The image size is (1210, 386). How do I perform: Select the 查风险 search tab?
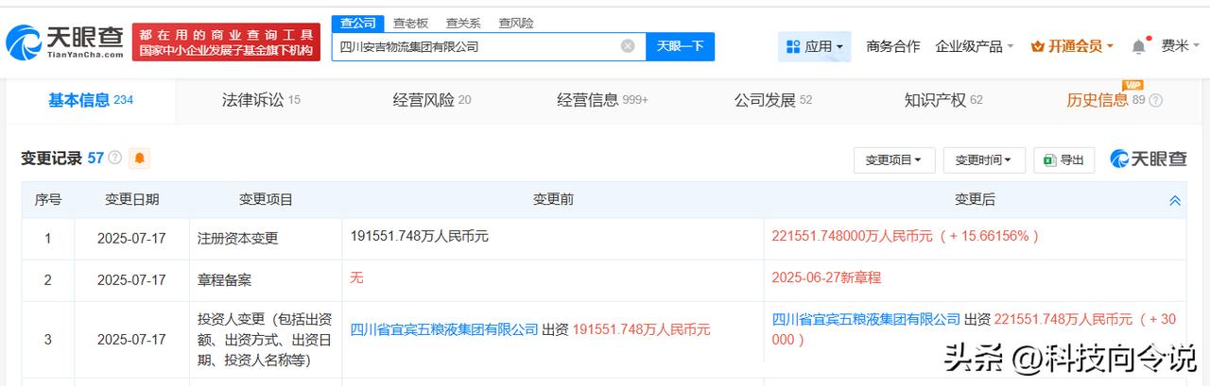[516, 23]
